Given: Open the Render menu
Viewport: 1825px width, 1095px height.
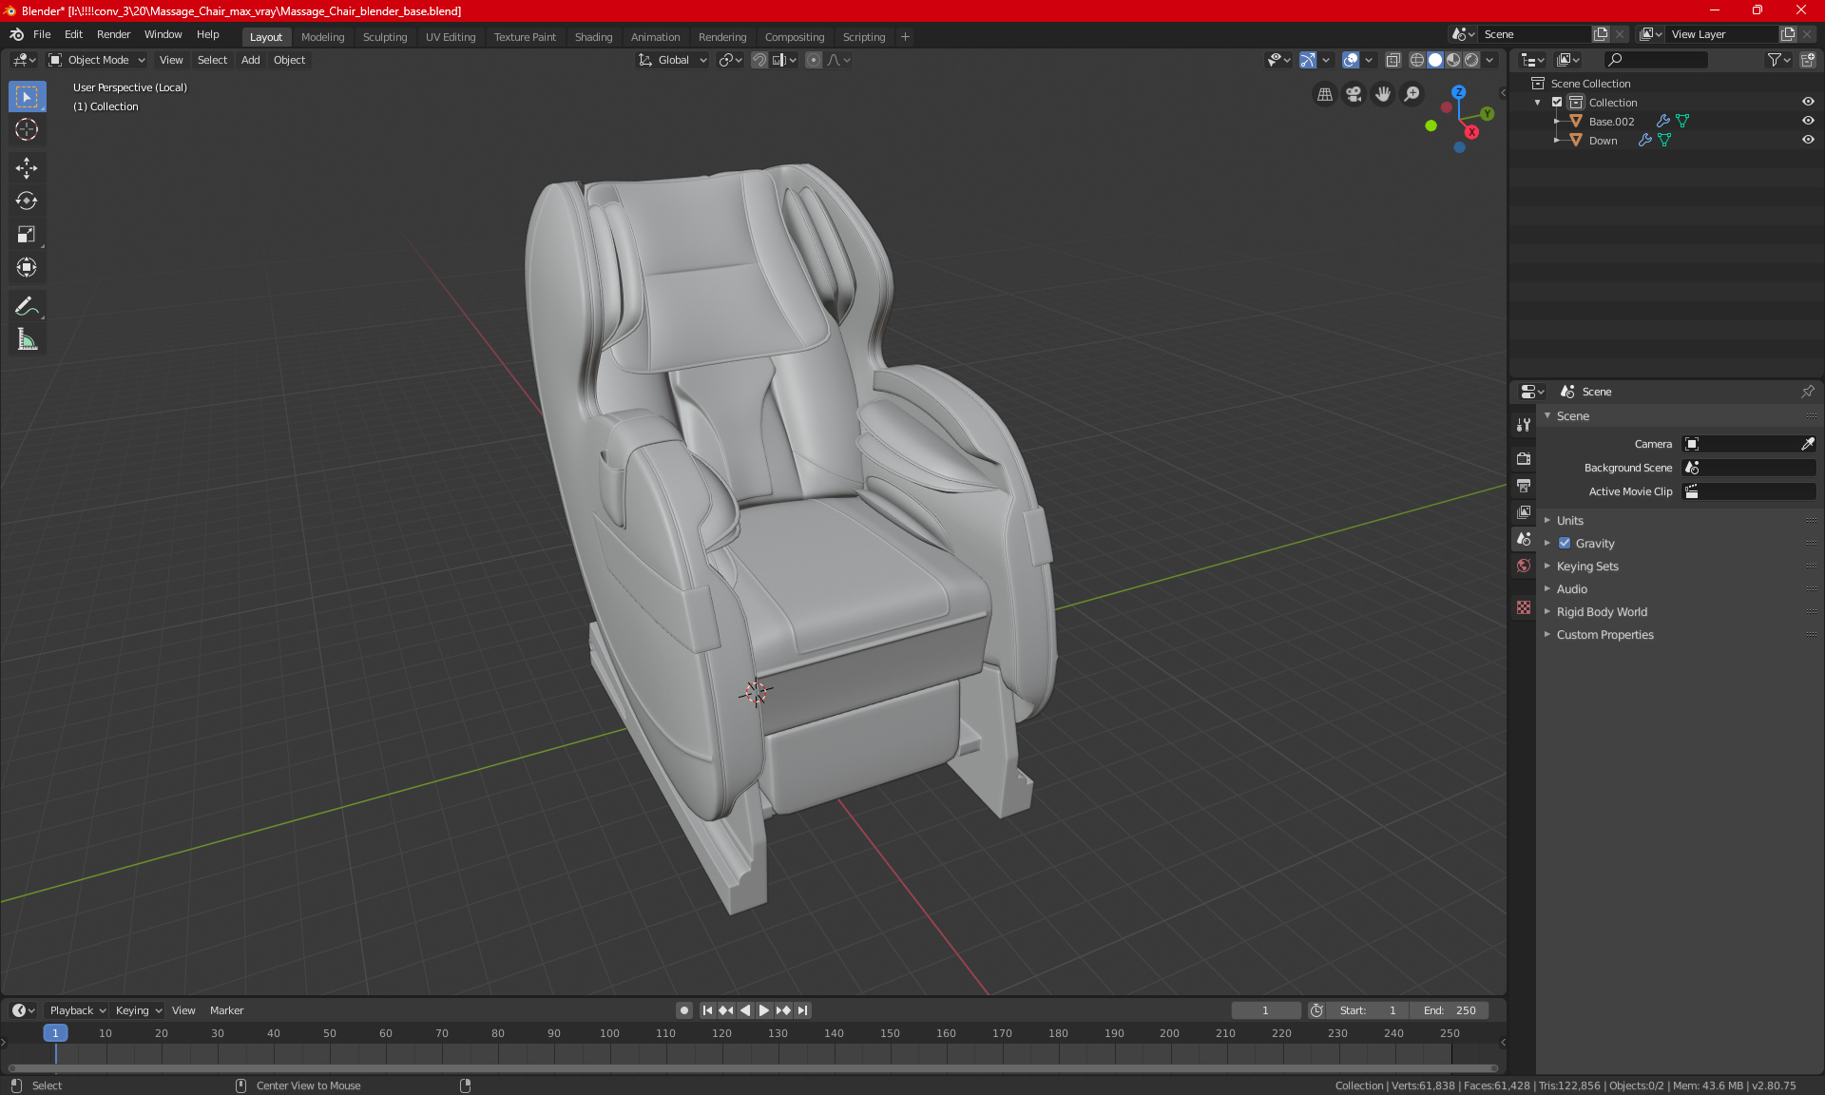Looking at the screenshot, I should pos(113,34).
